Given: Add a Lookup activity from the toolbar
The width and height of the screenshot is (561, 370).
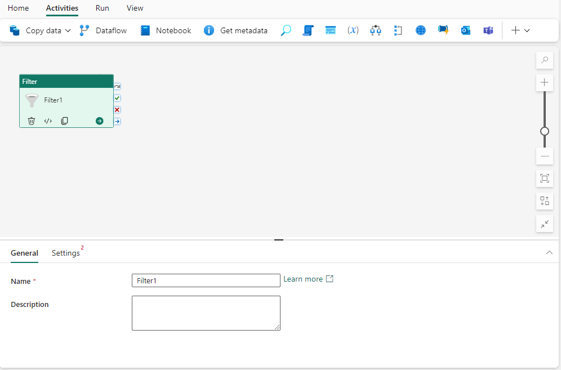Looking at the screenshot, I should click(286, 30).
